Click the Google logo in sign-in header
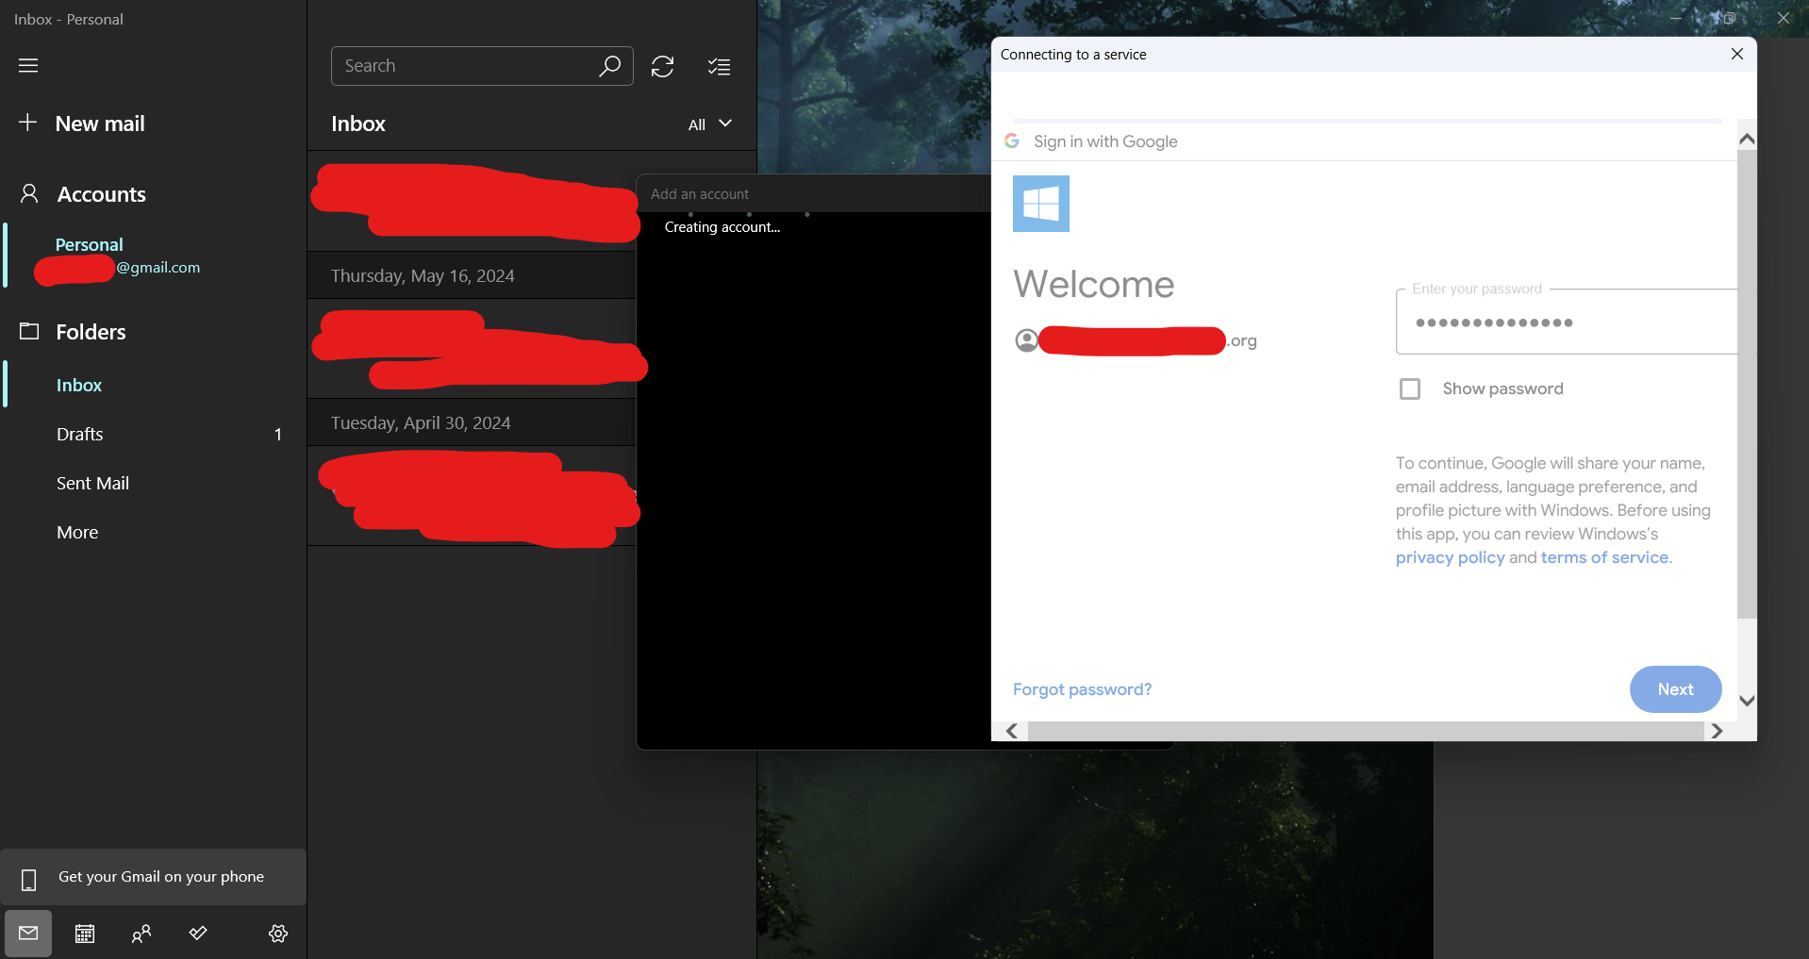Image resolution: width=1809 pixels, height=959 pixels. [1012, 141]
